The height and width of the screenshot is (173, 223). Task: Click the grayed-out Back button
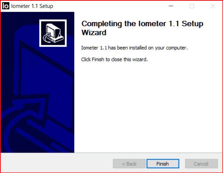[129, 164]
